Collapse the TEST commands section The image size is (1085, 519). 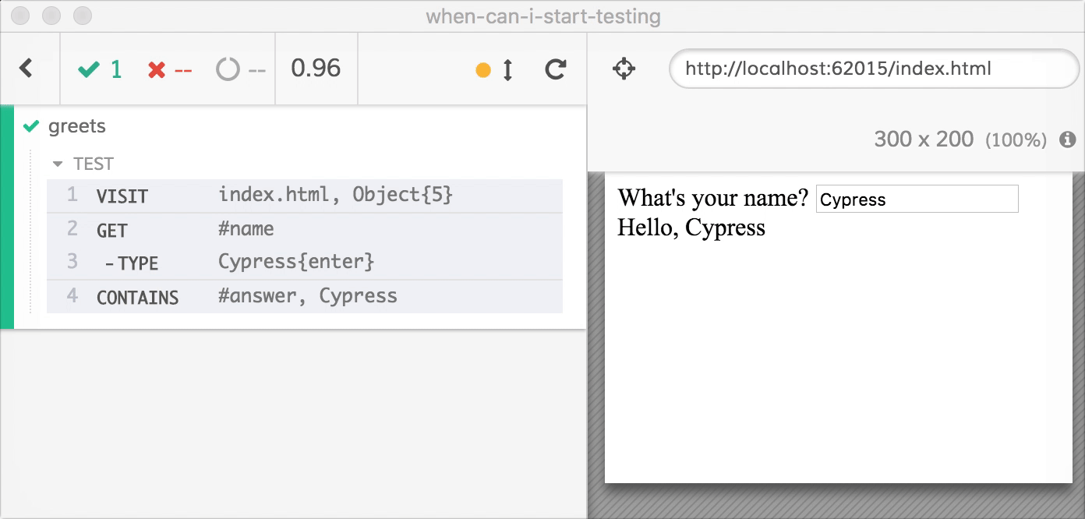point(57,164)
